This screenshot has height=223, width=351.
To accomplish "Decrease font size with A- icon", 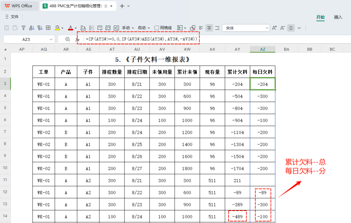I will (282, 28).
